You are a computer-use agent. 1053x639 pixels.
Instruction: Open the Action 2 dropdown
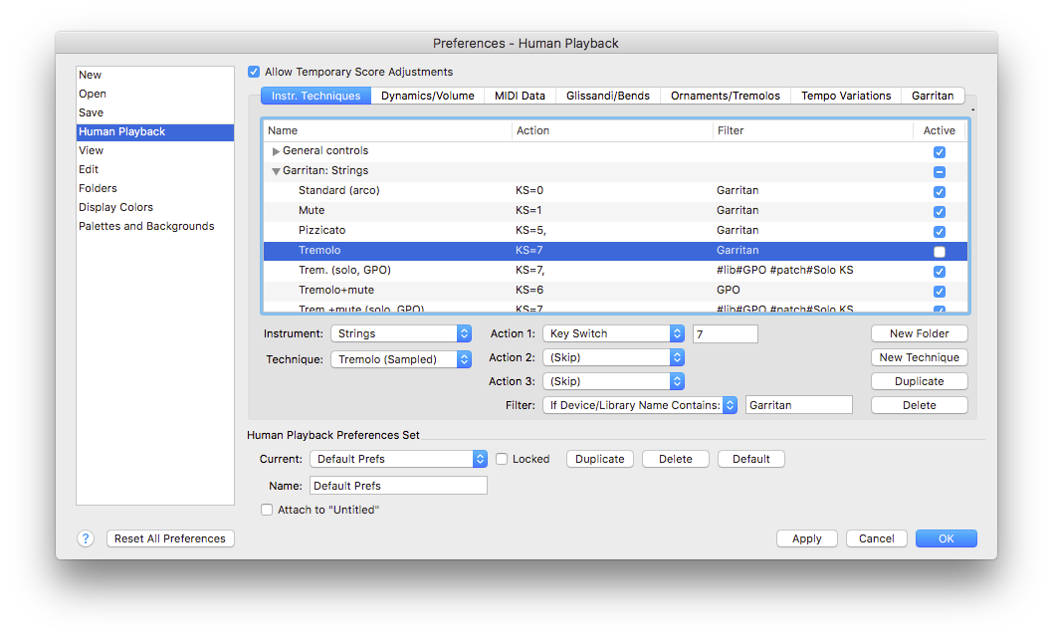pyautogui.click(x=613, y=357)
